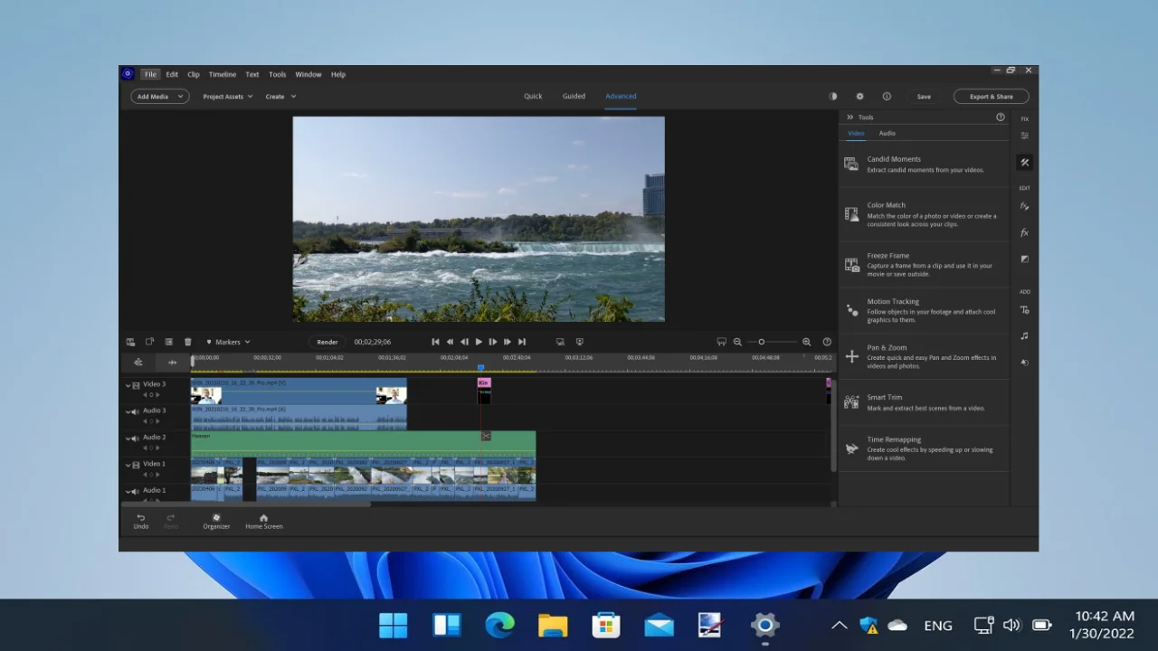Click the help icon in Tools panel header
1158x651 pixels.
(x=1001, y=117)
